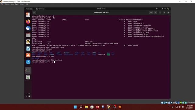Open VirtualBox Help menu
The width and height of the screenshot is (195, 110).
point(27,4)
